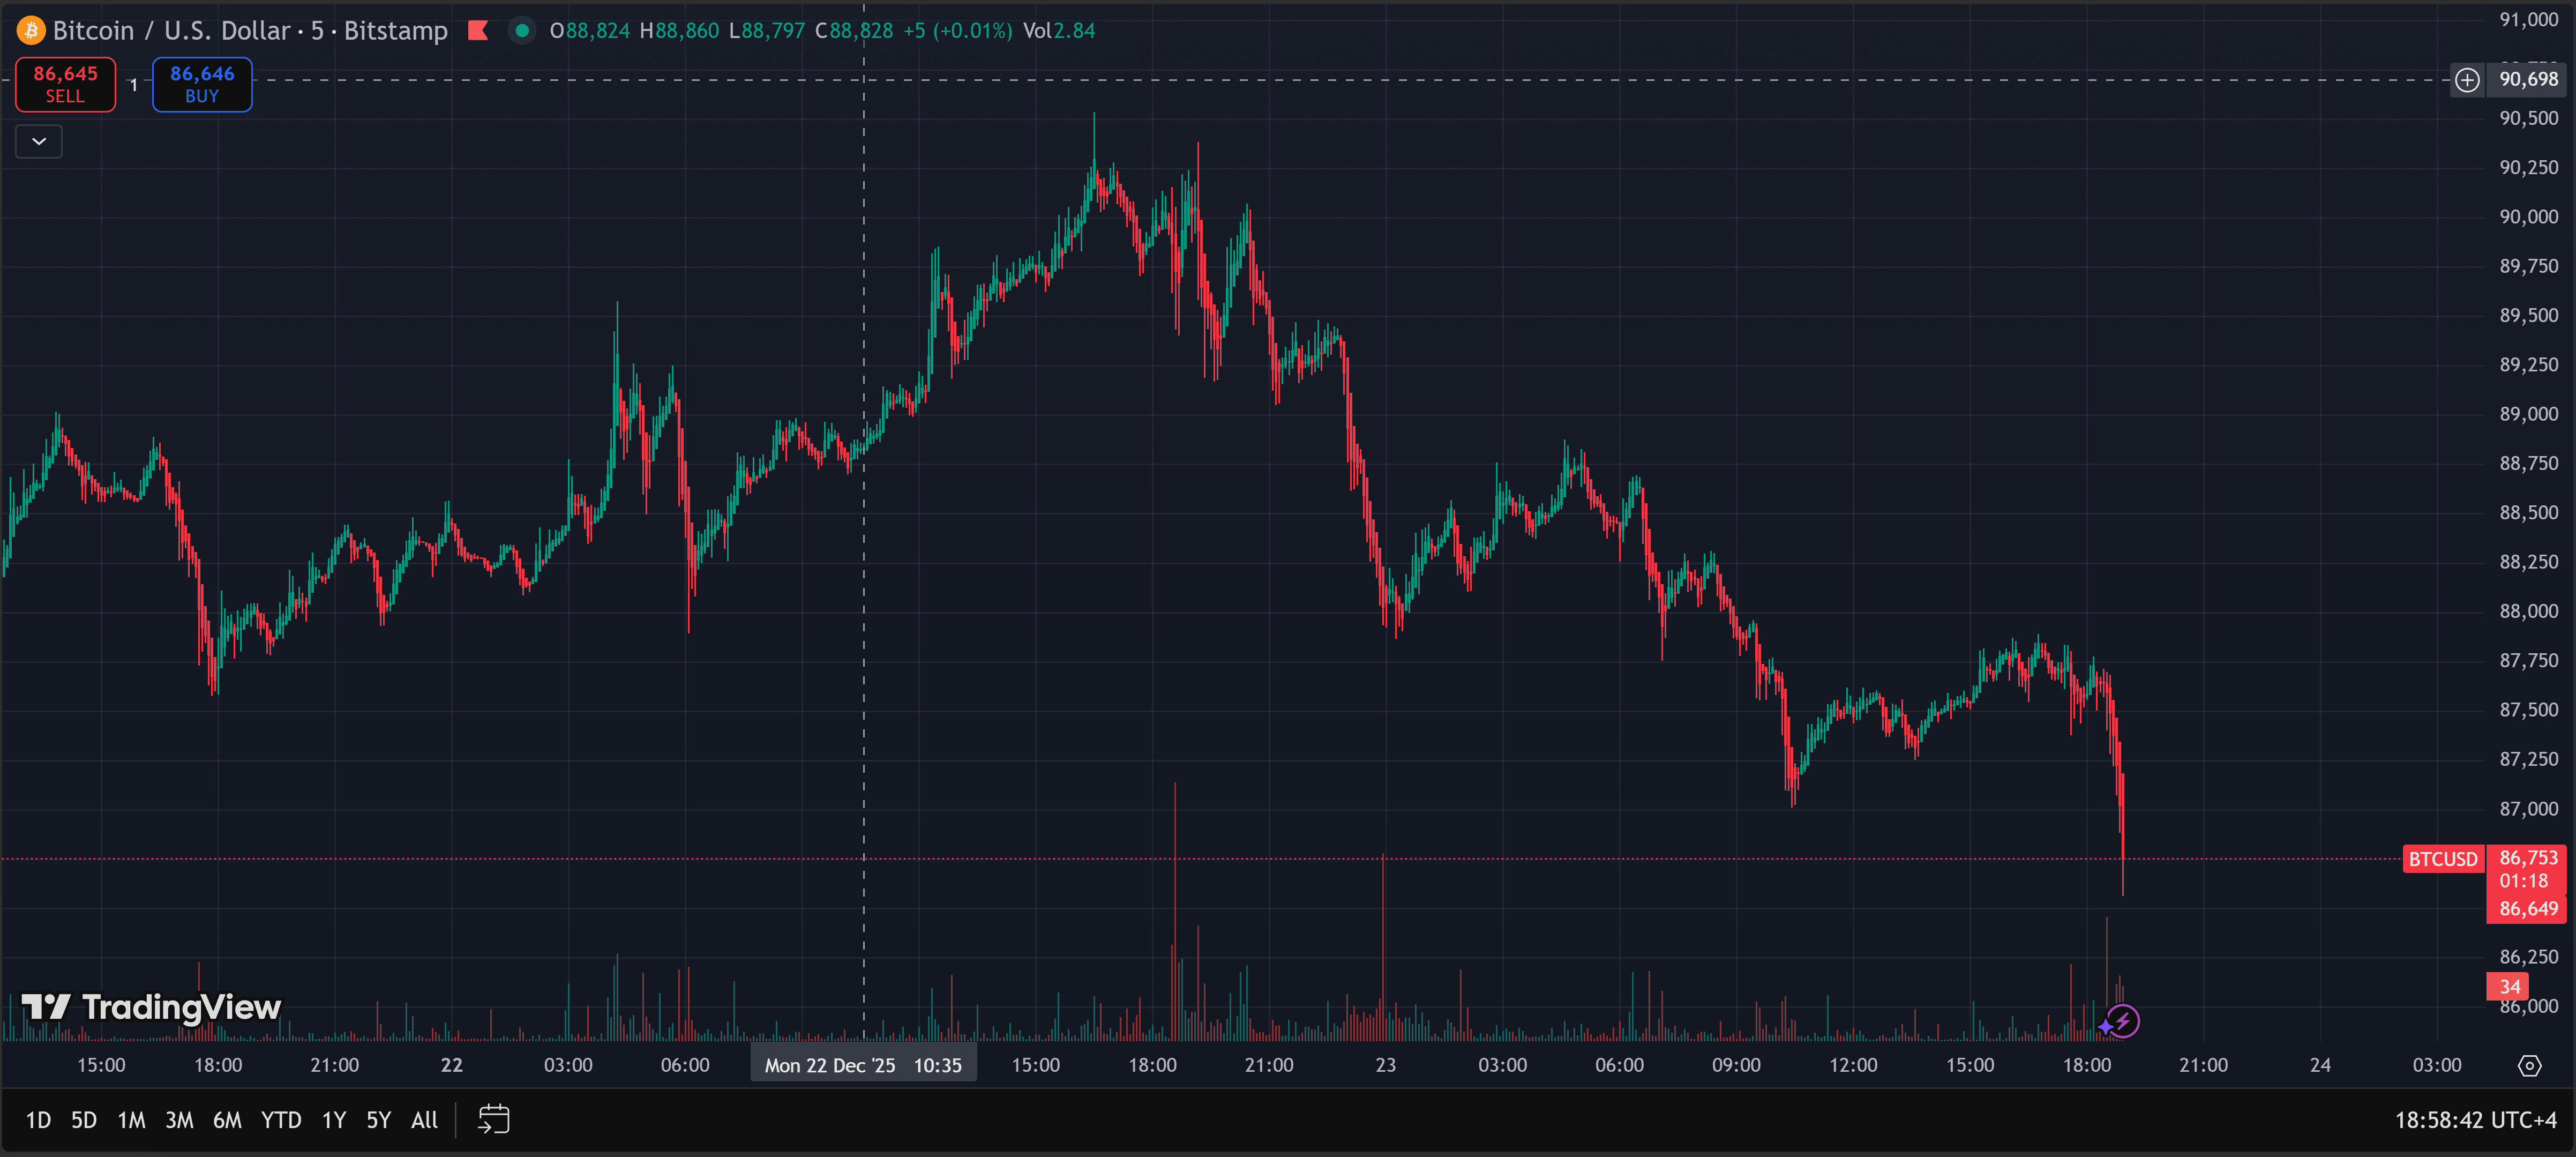The height and width of the screenshot is (1157, 2576).
Task: Select the YTD date range
Action: point(281,1120)
